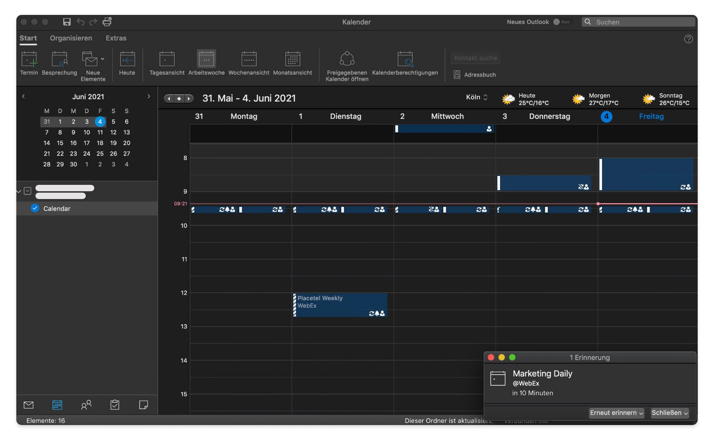Open the Köln weather location selector
The height and width of the screenshot is (441, 714).
[477, 97]
